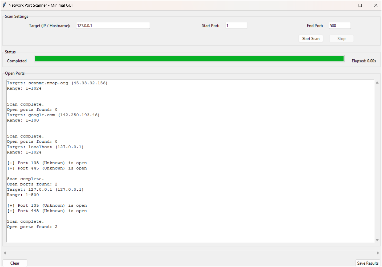Click the "Range: 1-100" line
Image resolution: width=382 pixels, height=267 pixels.
23,120
